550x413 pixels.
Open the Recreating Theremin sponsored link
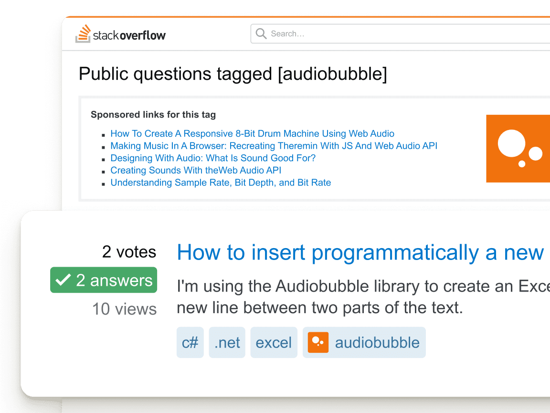coord(274,146)
